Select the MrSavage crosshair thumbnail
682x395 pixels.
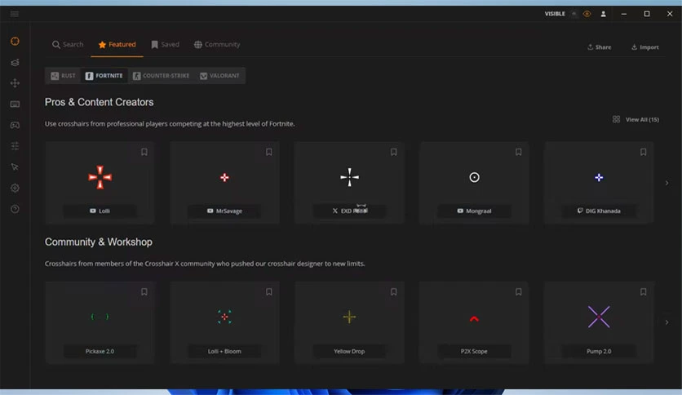coord(224,177)
